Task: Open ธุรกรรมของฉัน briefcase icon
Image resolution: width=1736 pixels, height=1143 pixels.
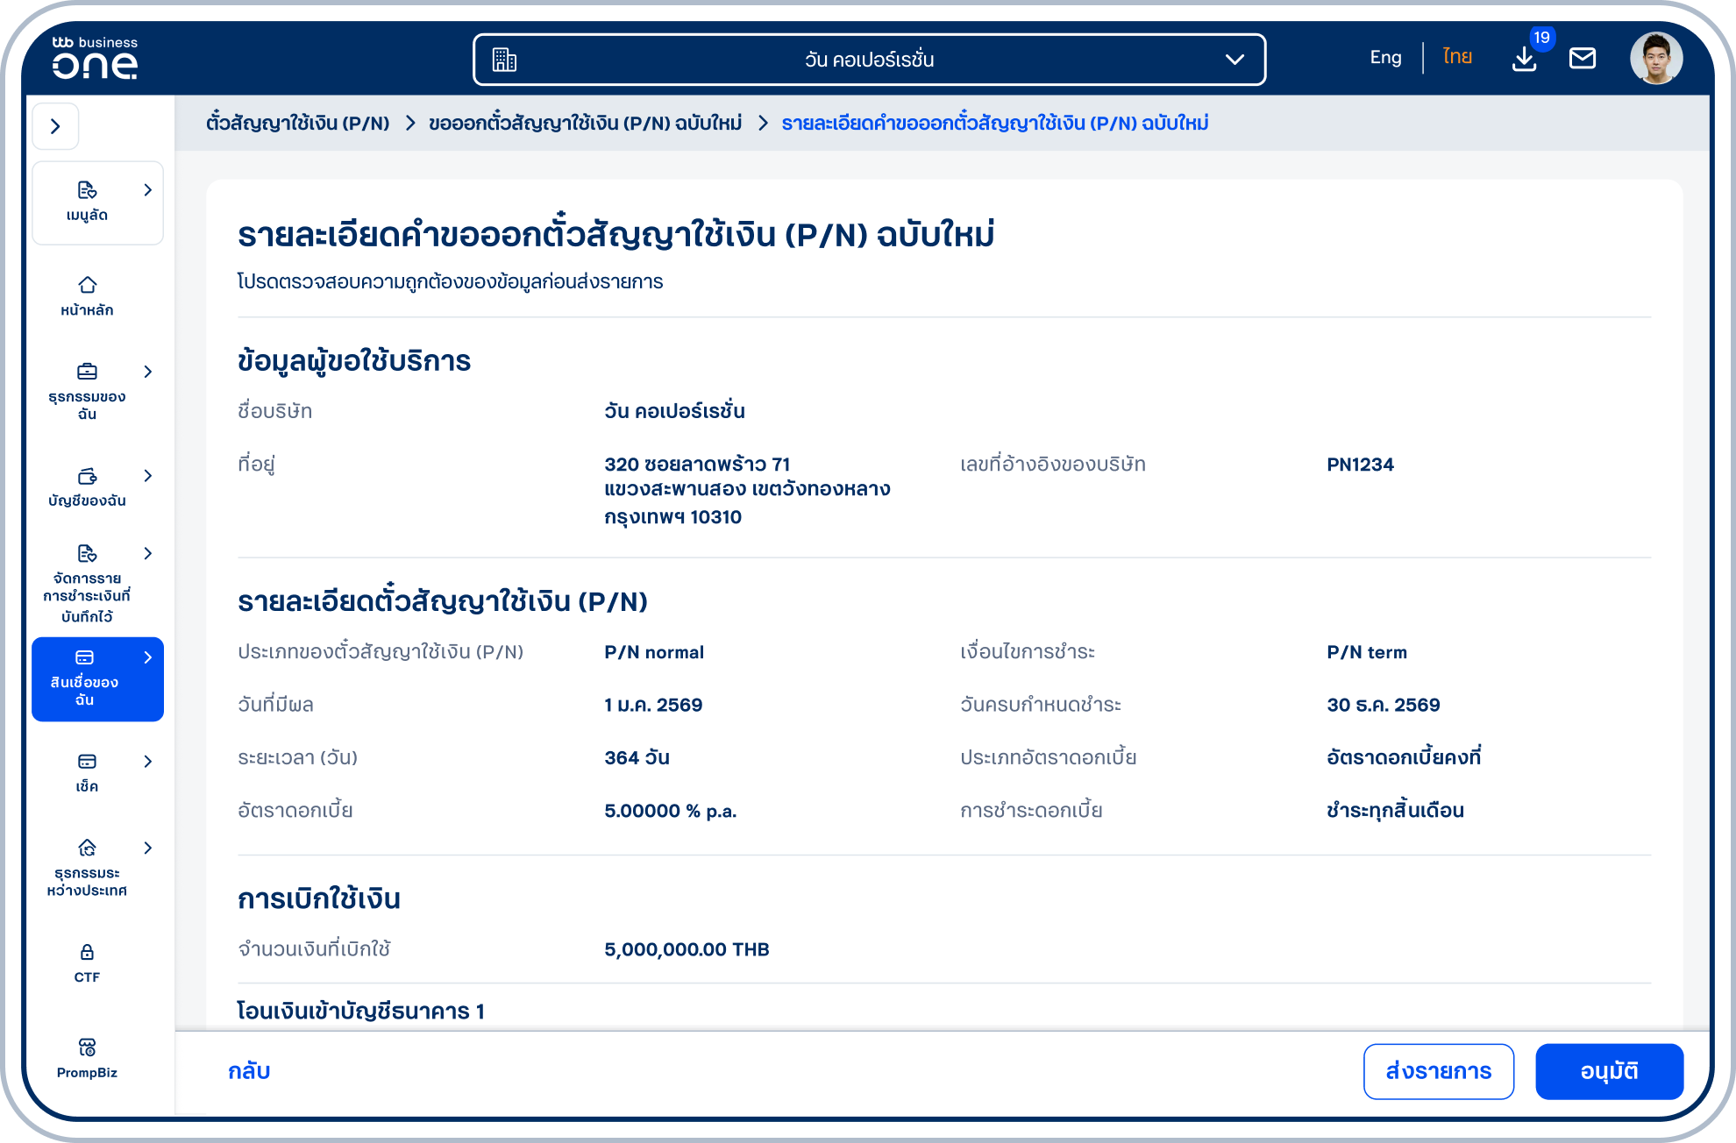Action: click(x=87, y=372)
